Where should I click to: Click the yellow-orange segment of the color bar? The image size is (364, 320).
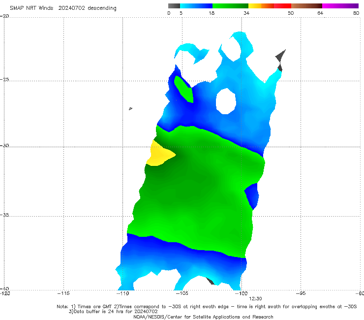pyautogui.click(x=261, y=6)
